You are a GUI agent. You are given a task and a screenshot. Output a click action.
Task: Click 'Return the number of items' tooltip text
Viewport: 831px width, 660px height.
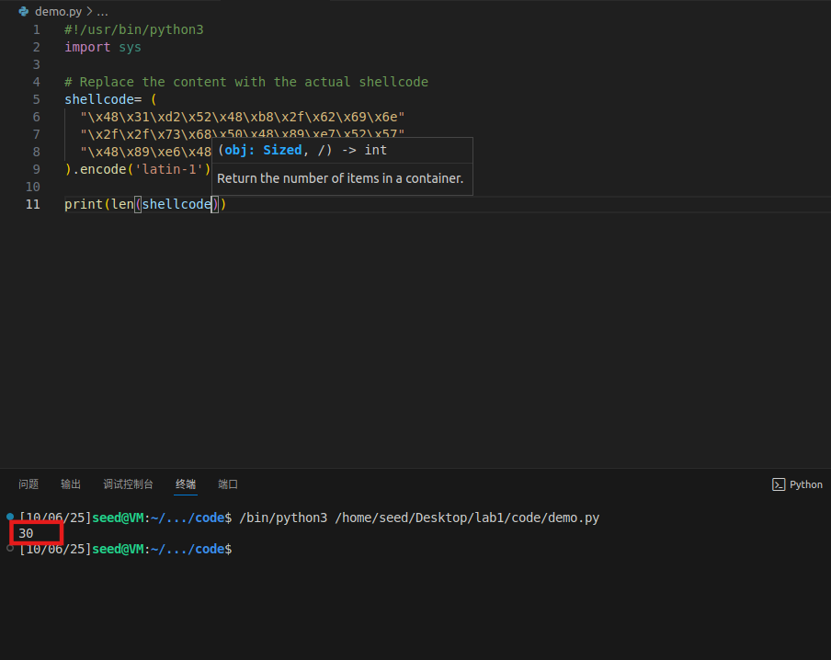(x=340, y=178)
